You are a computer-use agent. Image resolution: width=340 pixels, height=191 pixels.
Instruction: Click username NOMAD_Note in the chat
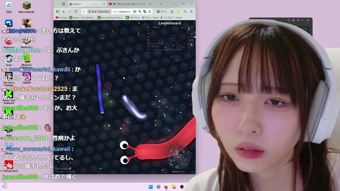[x=22, y=50]
